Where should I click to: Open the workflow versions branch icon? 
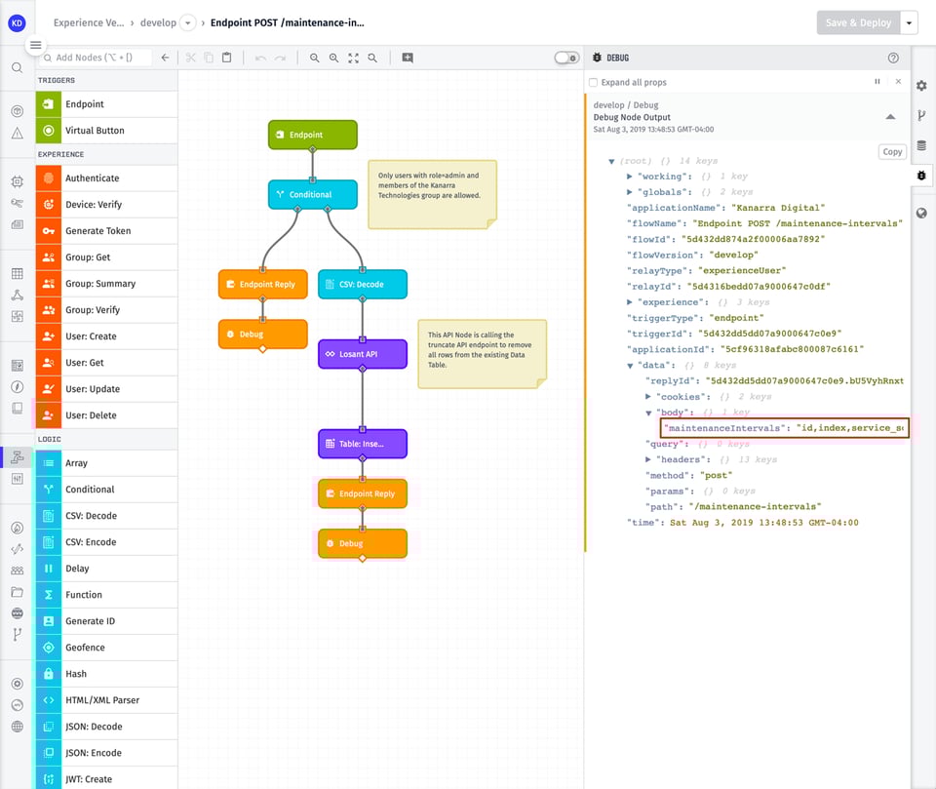coord(921,114)
